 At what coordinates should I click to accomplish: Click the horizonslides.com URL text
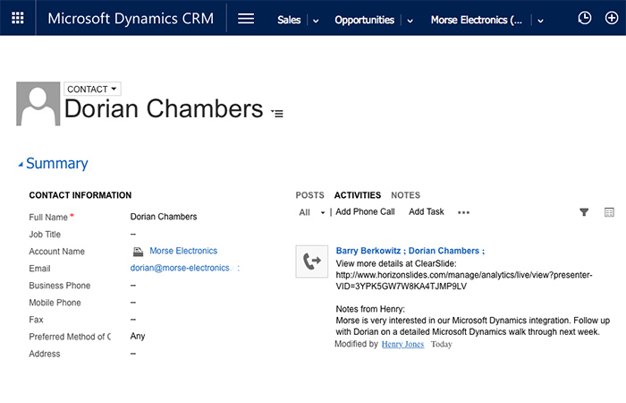[x=464, y=280]
